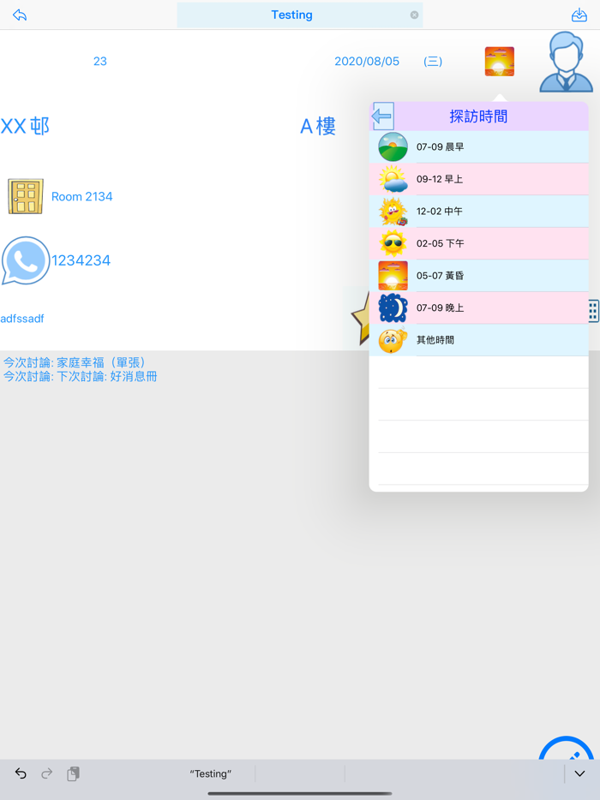
Task: Tap the keypad grid icon at popup edge
Action: pos(593,311)
